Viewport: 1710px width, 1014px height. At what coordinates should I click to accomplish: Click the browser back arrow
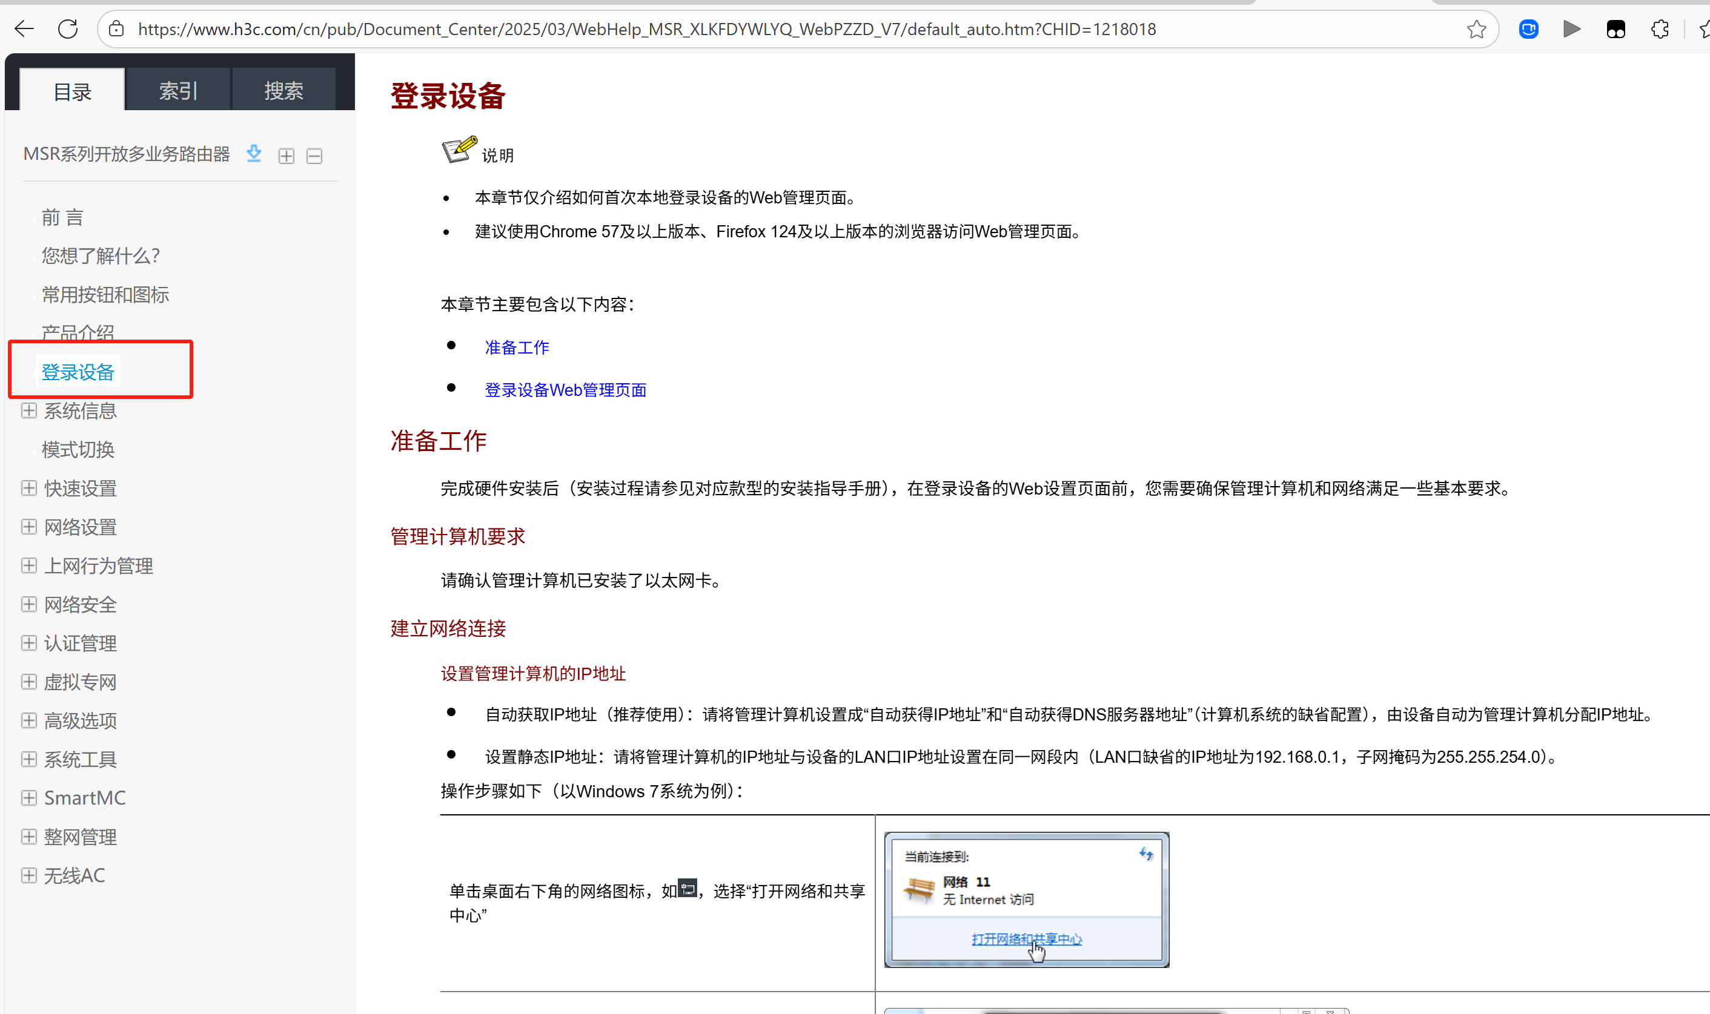[x=25, y=28]
